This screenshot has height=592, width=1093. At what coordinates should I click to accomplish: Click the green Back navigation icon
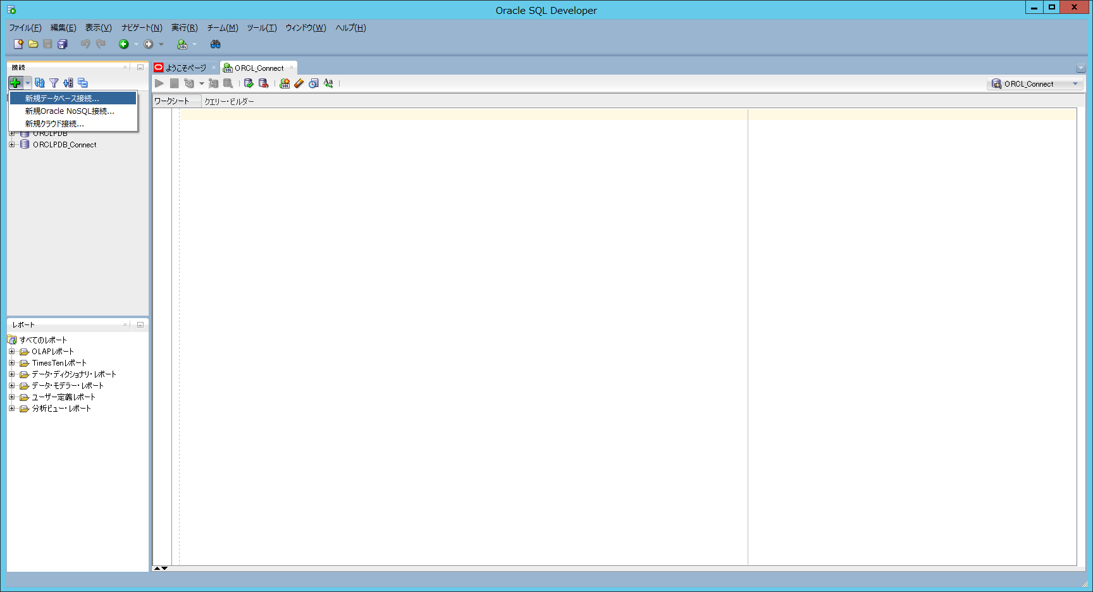pos(124,44)
